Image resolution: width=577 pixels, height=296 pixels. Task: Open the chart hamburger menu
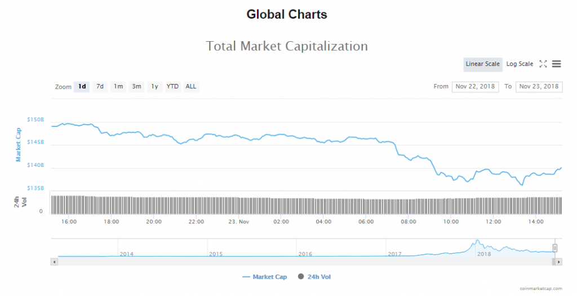coord(556,64)
